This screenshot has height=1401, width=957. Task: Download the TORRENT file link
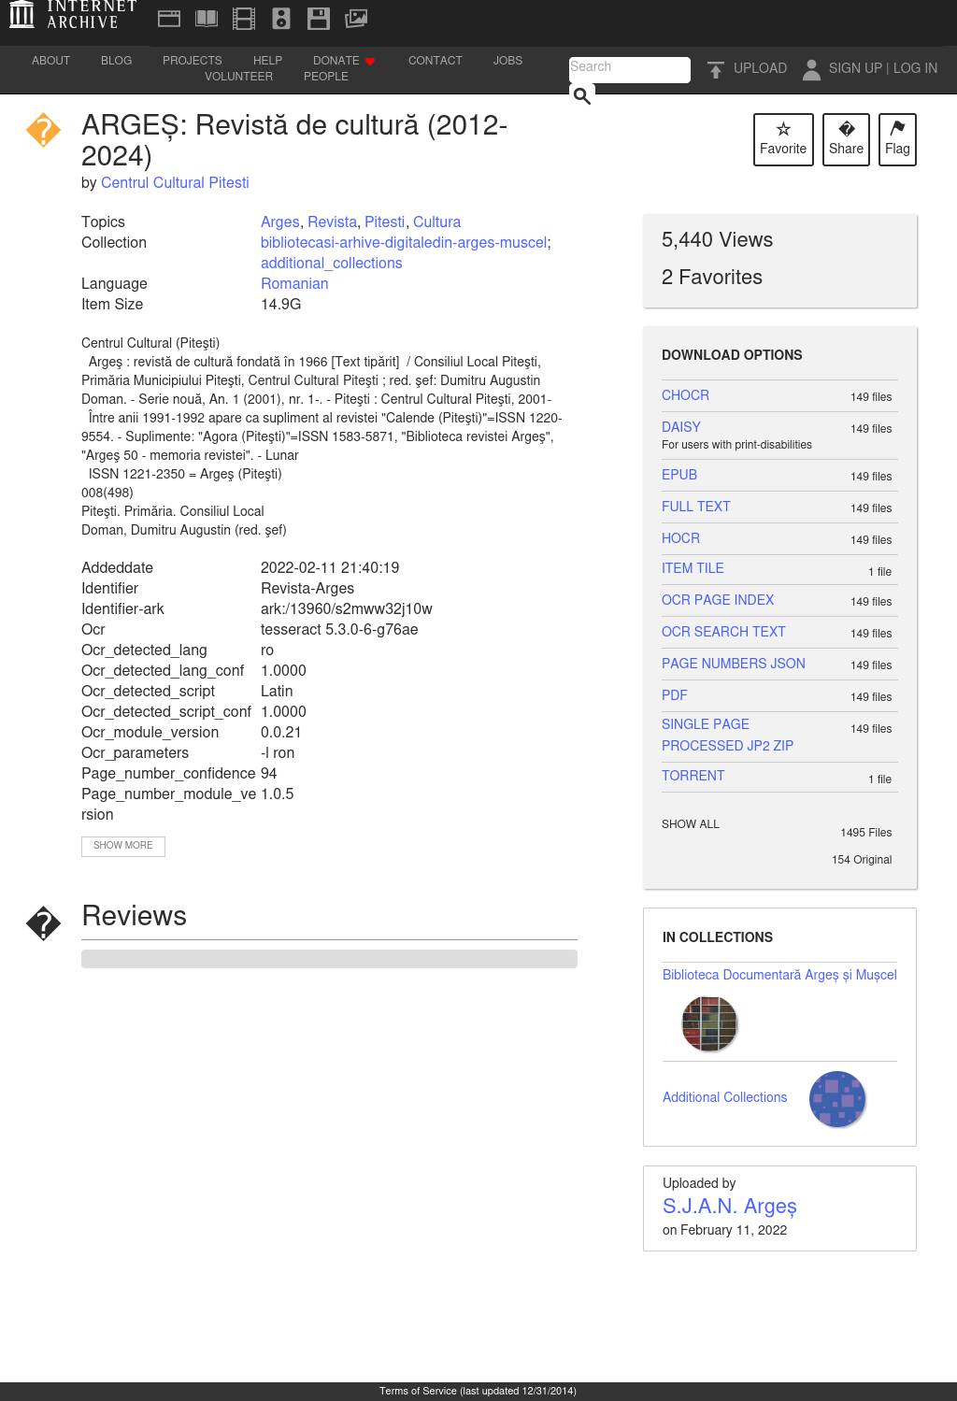coord(693,776)
